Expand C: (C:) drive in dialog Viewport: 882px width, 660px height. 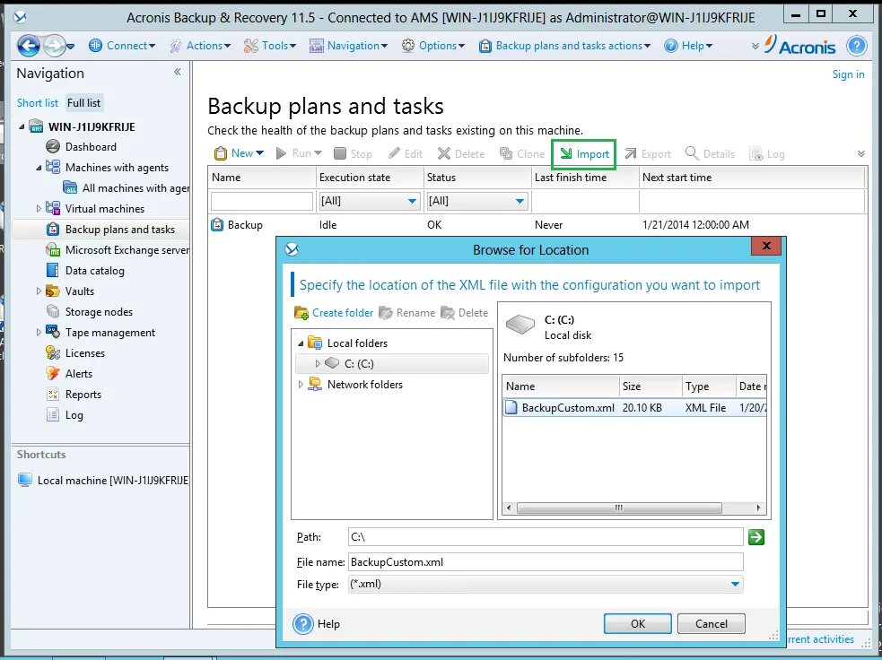[318, 364]
